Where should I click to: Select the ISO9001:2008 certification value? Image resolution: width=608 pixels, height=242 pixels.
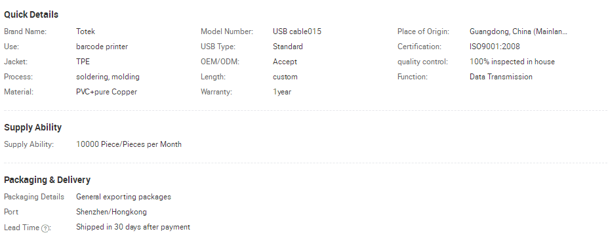point(495,47)
